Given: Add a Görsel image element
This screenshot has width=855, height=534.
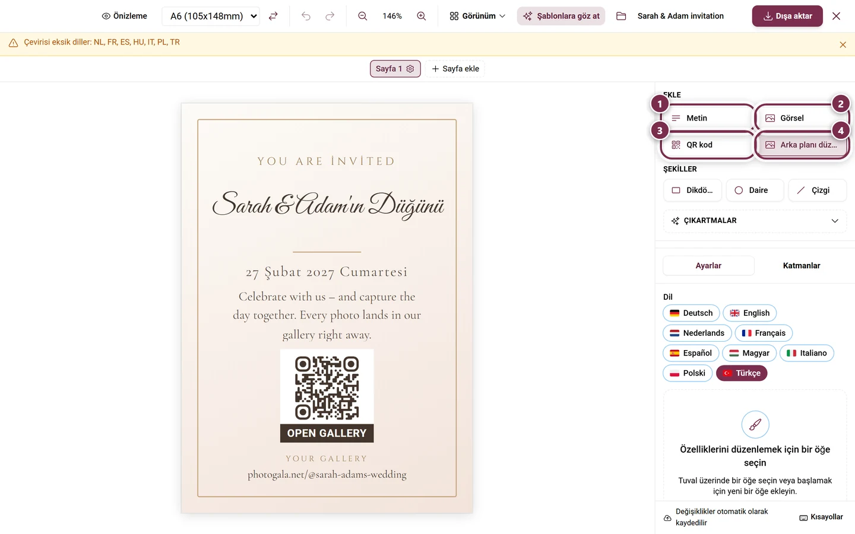Looking at the screenshot, I should [x=802, y=118].
